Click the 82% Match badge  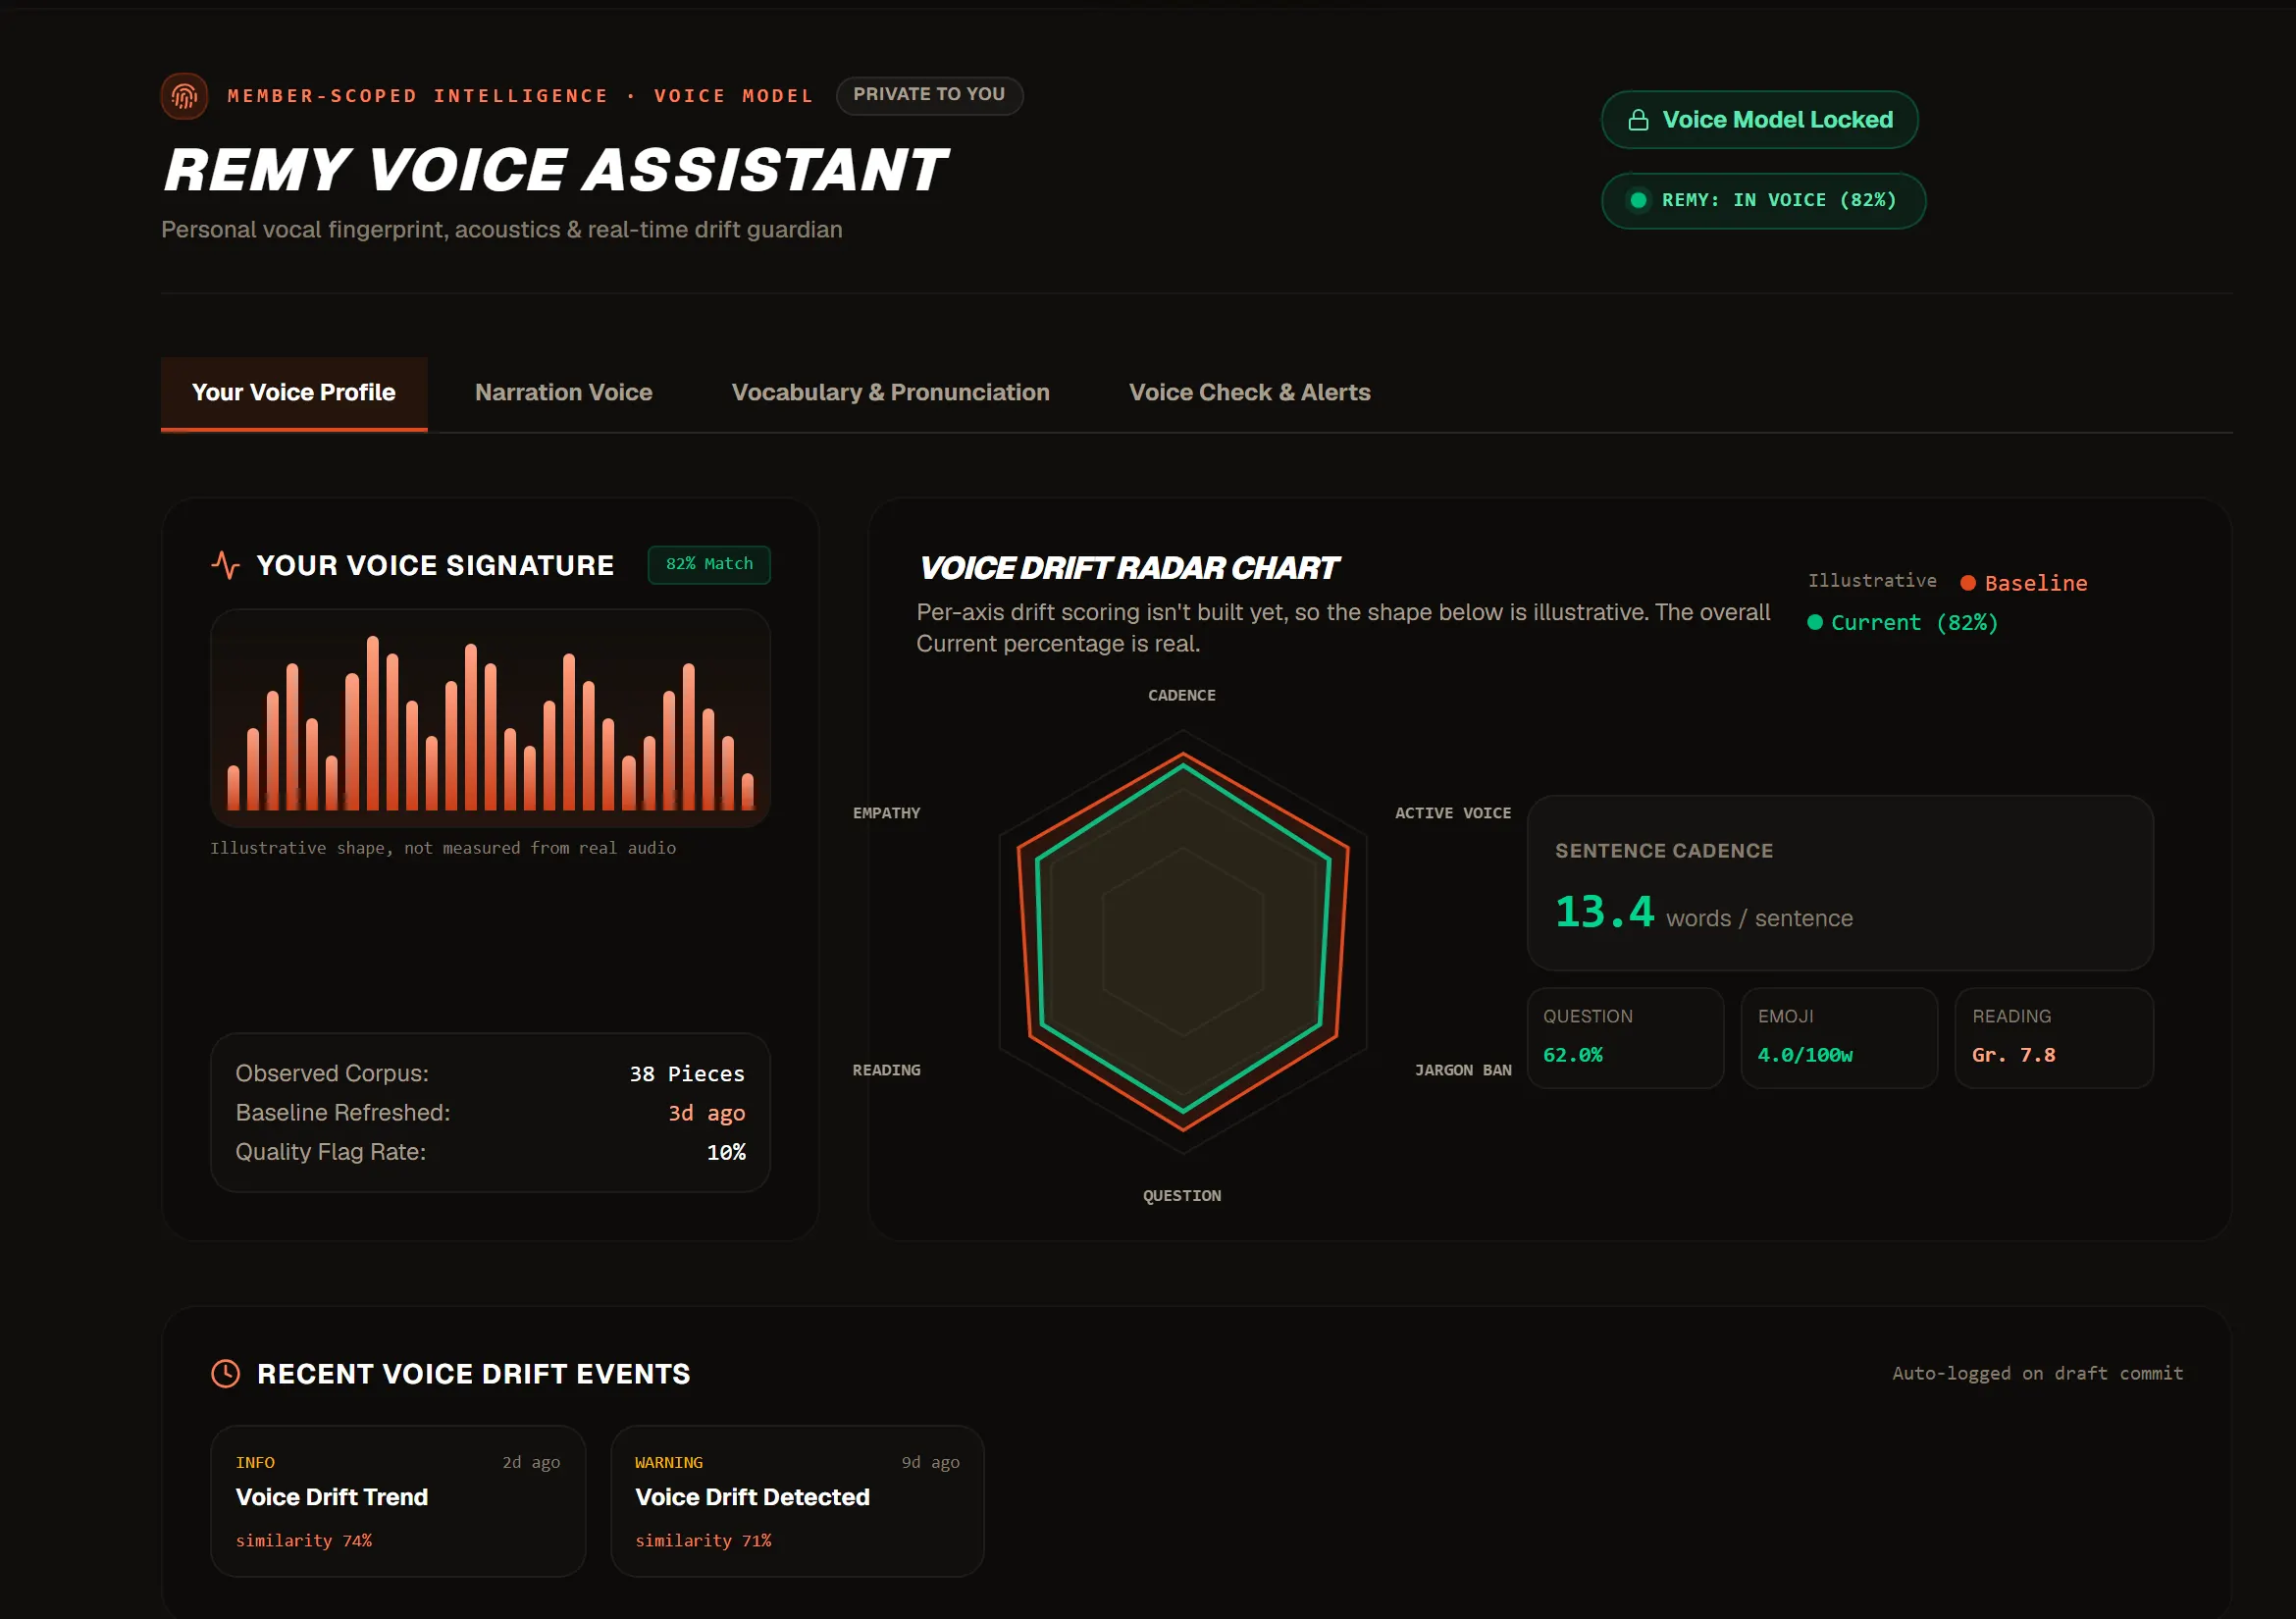click(709, 564)
